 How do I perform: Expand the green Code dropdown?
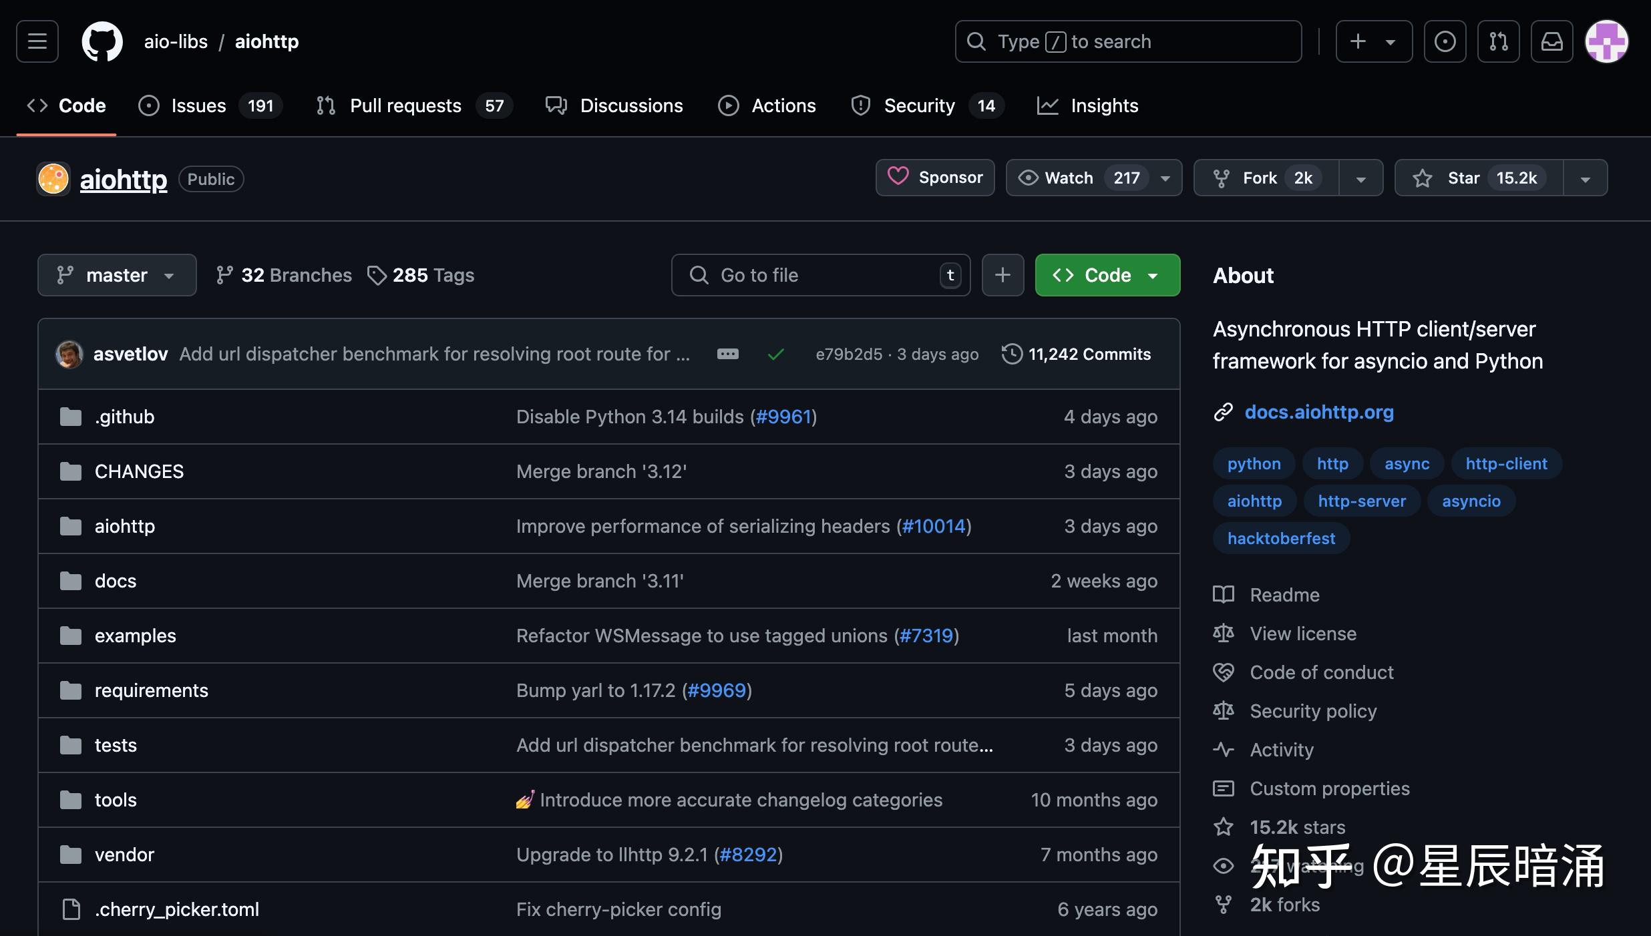tap(1107, 275)
